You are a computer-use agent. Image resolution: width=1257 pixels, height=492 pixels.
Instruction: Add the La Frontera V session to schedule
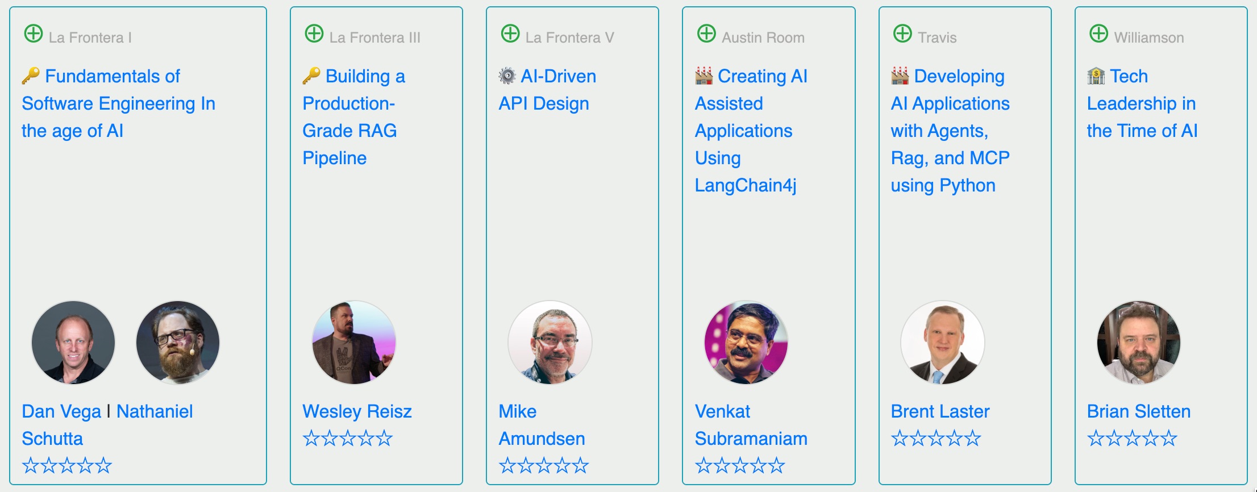(510, 34)
